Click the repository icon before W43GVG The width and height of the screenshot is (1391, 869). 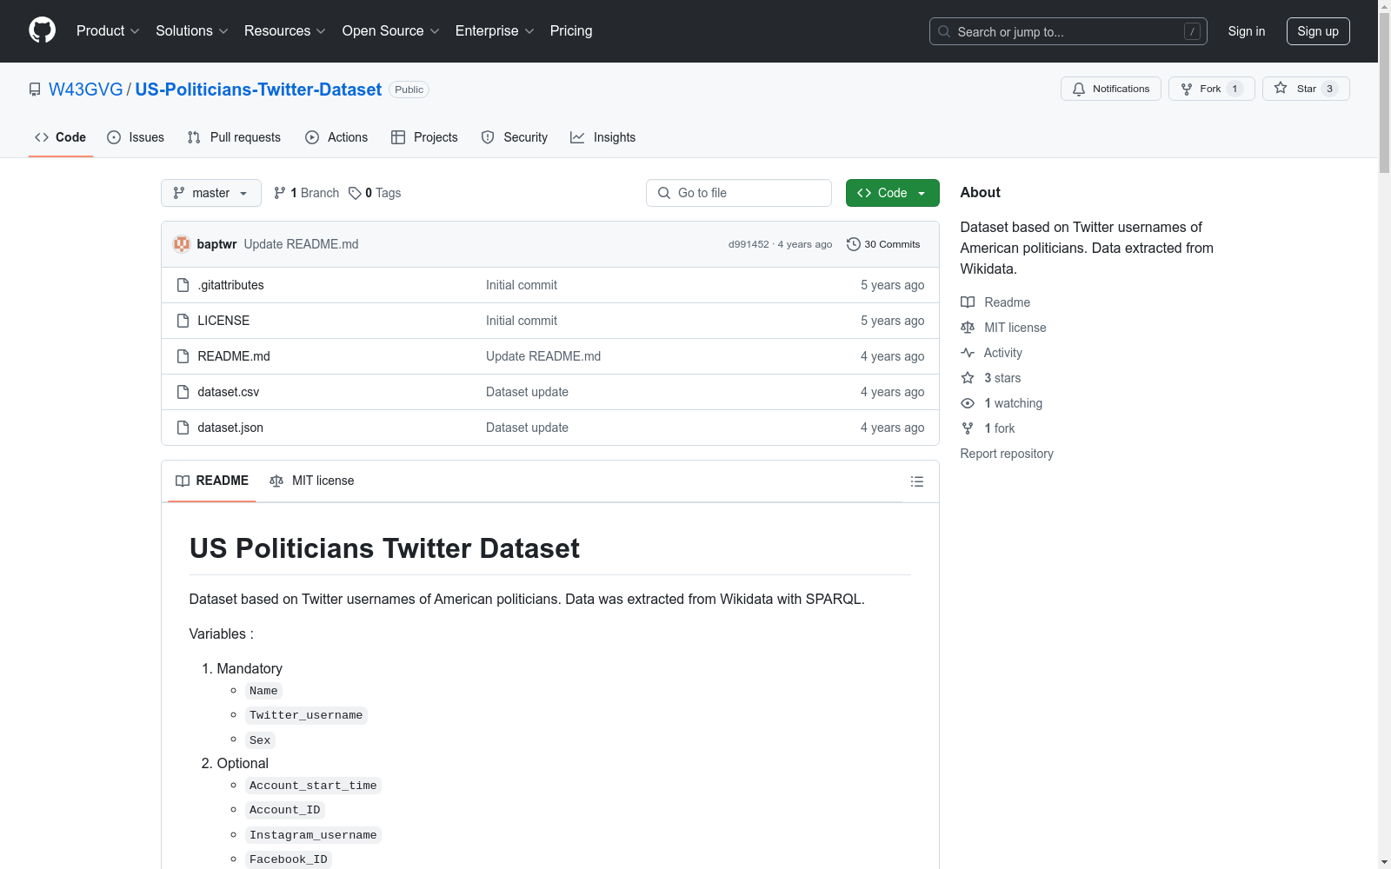coord(35,90)
